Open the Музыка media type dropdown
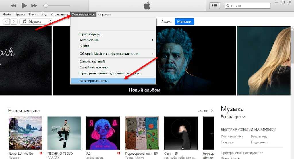Viewport: 294px width, 159px height. (36, 21)
